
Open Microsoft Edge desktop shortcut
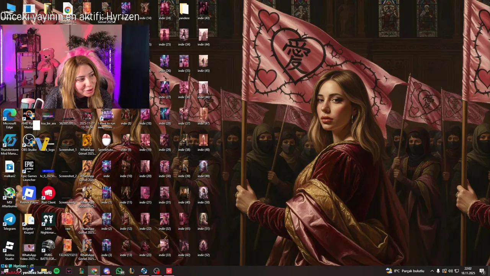tap(10, 119)
